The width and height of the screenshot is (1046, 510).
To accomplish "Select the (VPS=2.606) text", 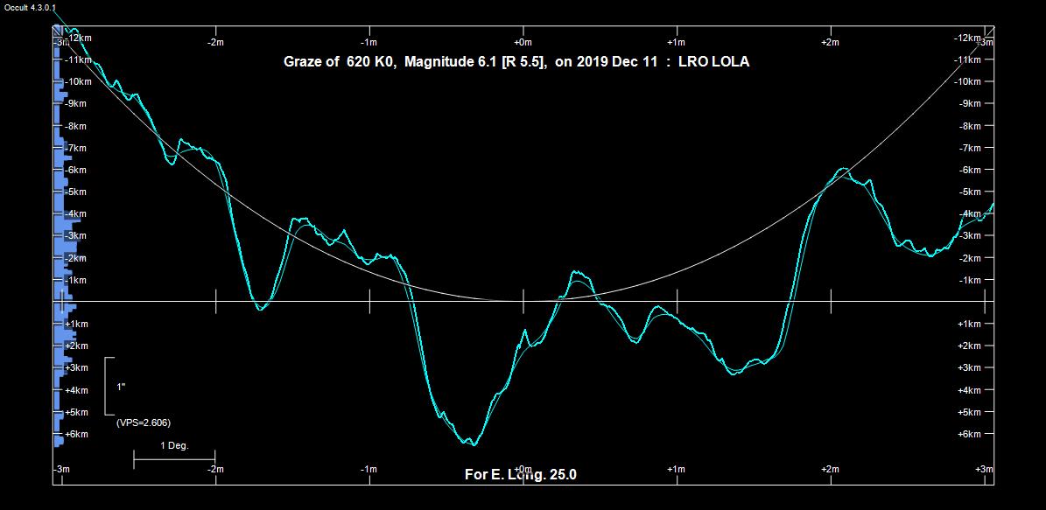I will [x=143, y=423].
